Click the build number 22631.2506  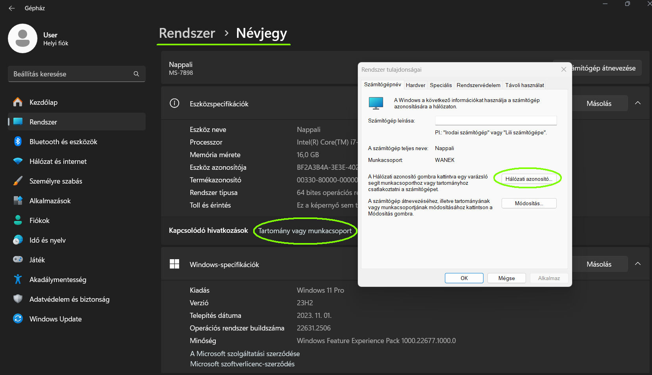pos(314,328)
